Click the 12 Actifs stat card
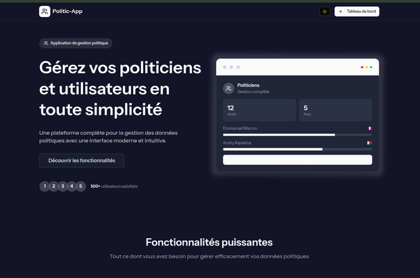 [x=259, y=110]
